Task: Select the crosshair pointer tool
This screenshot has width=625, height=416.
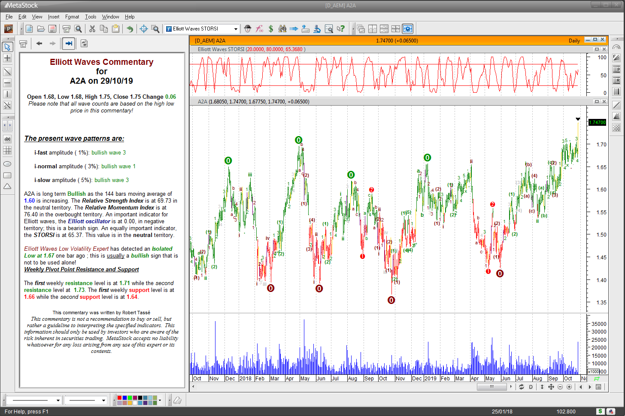Action: (x=144, y=29)
